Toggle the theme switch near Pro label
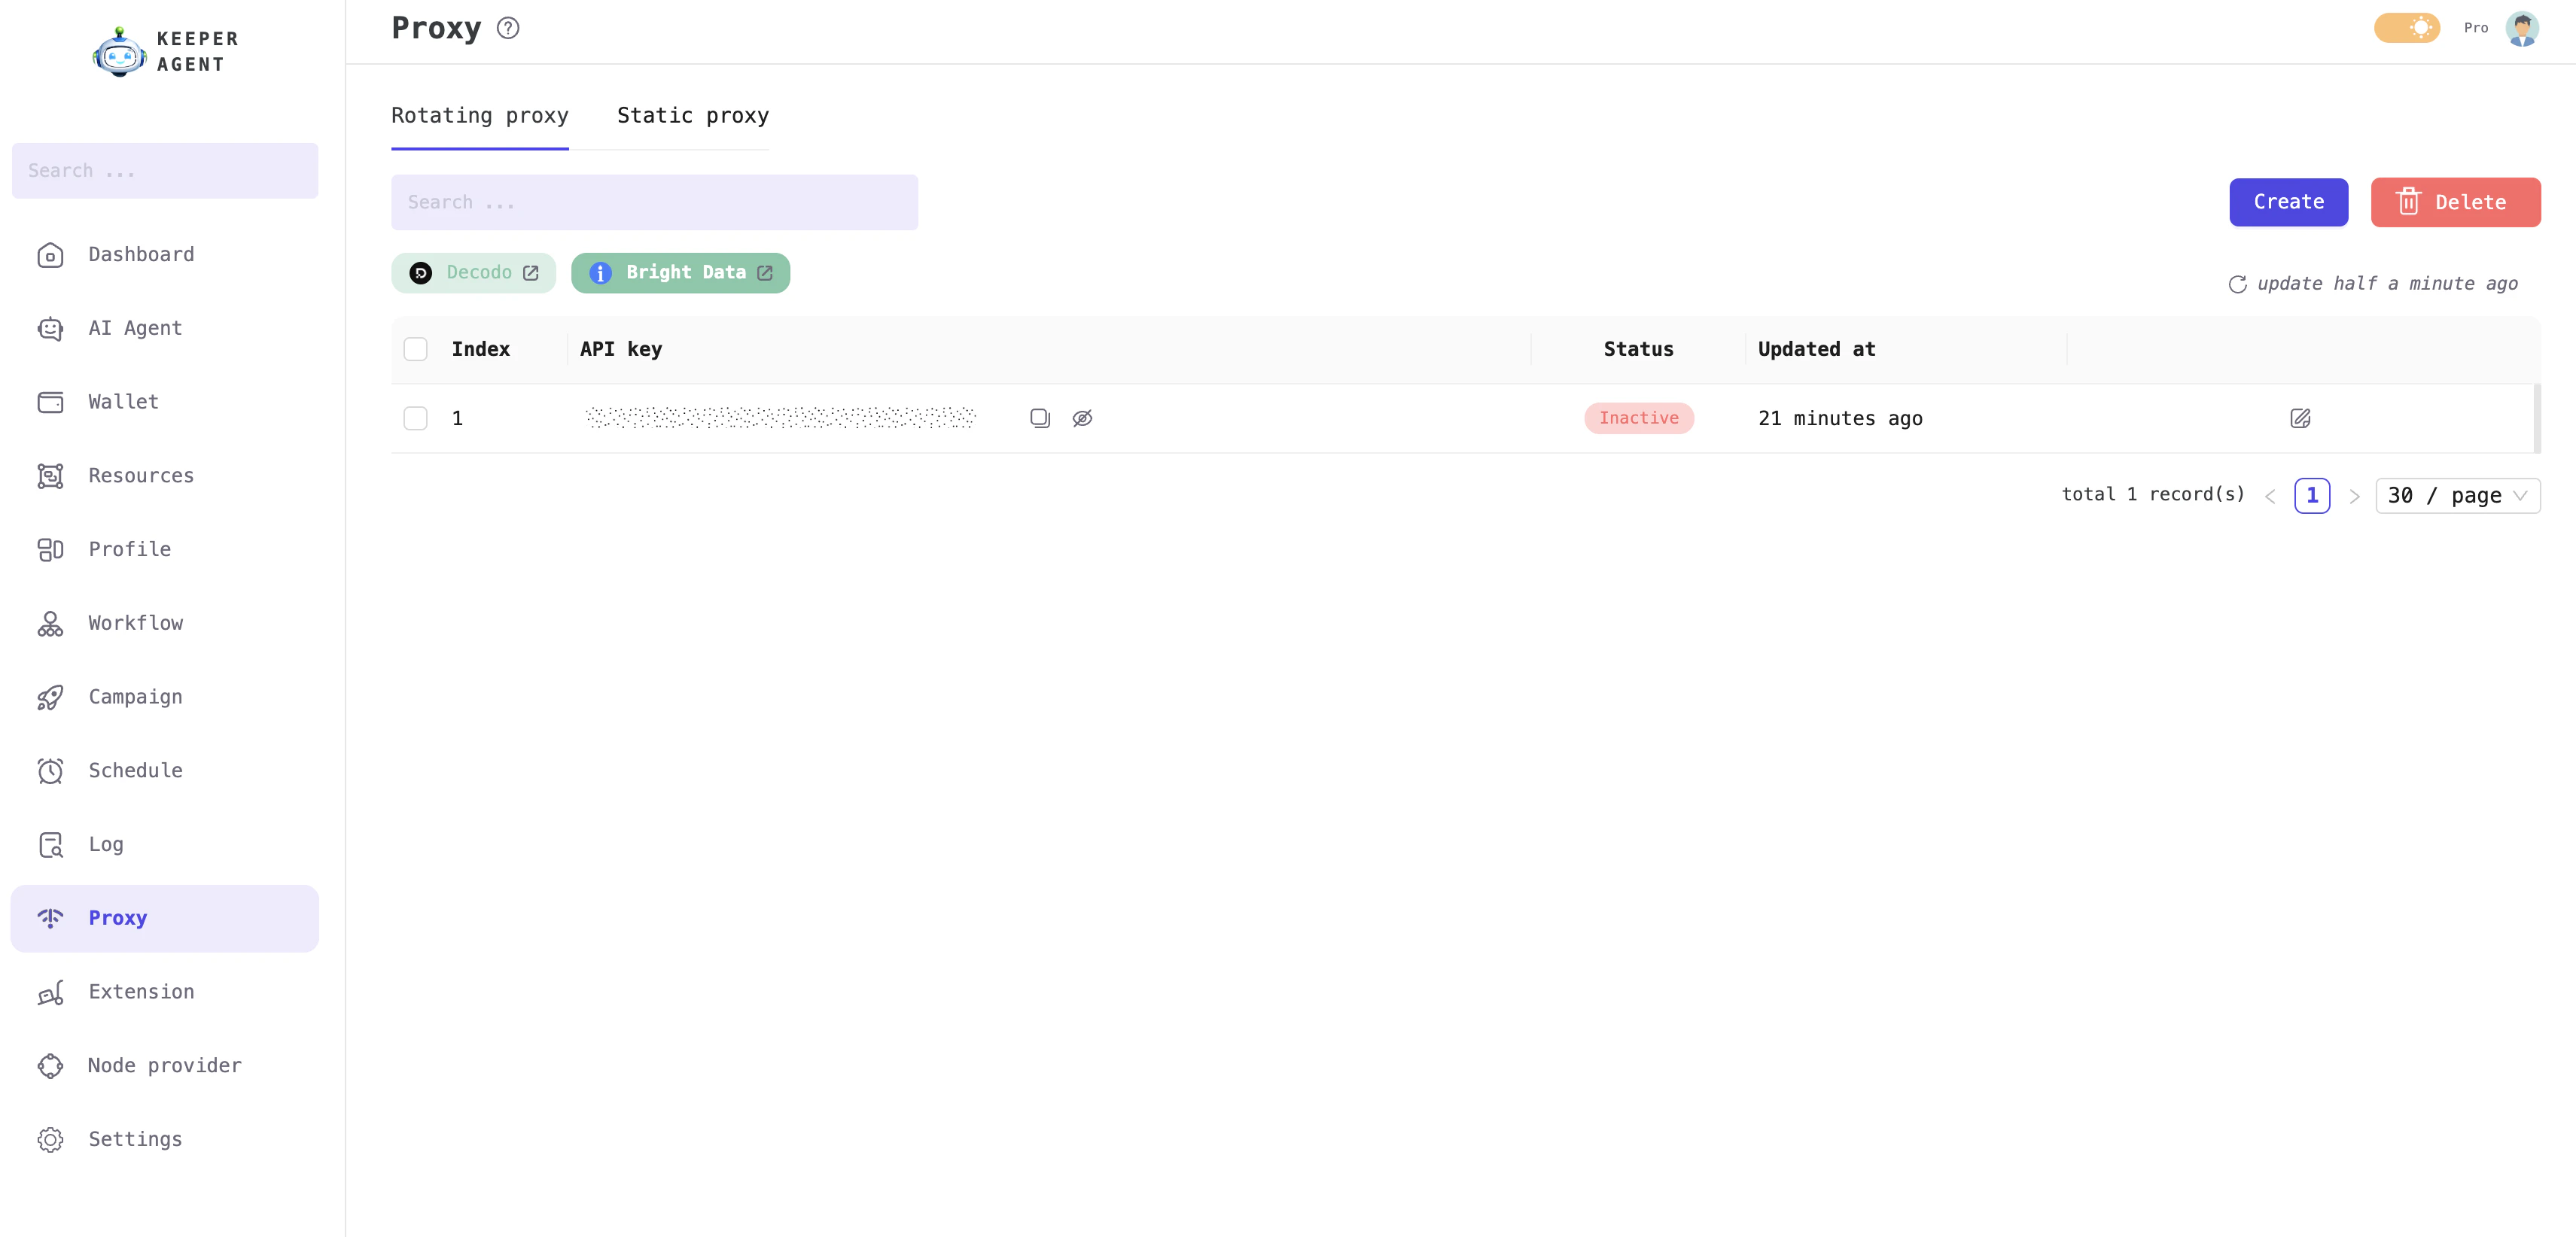The height and width of the screenshot is (1237, 2576). point(2407,27)
